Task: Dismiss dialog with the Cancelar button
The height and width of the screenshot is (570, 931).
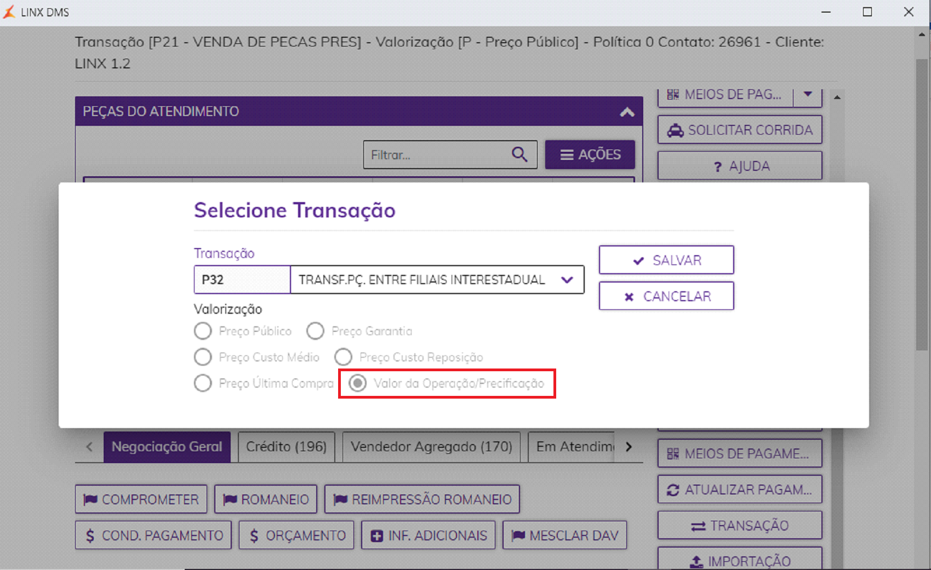Action: [666, 296]
